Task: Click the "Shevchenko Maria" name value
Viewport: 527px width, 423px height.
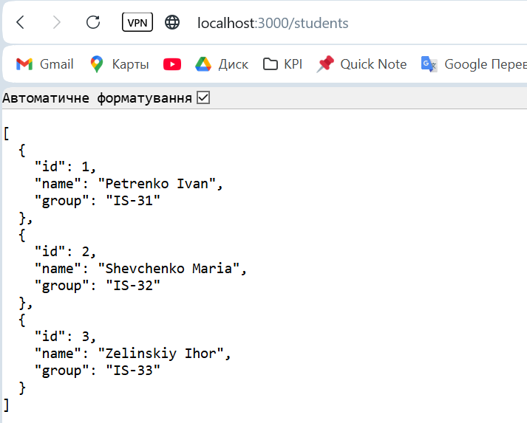Action: [169, 269]
